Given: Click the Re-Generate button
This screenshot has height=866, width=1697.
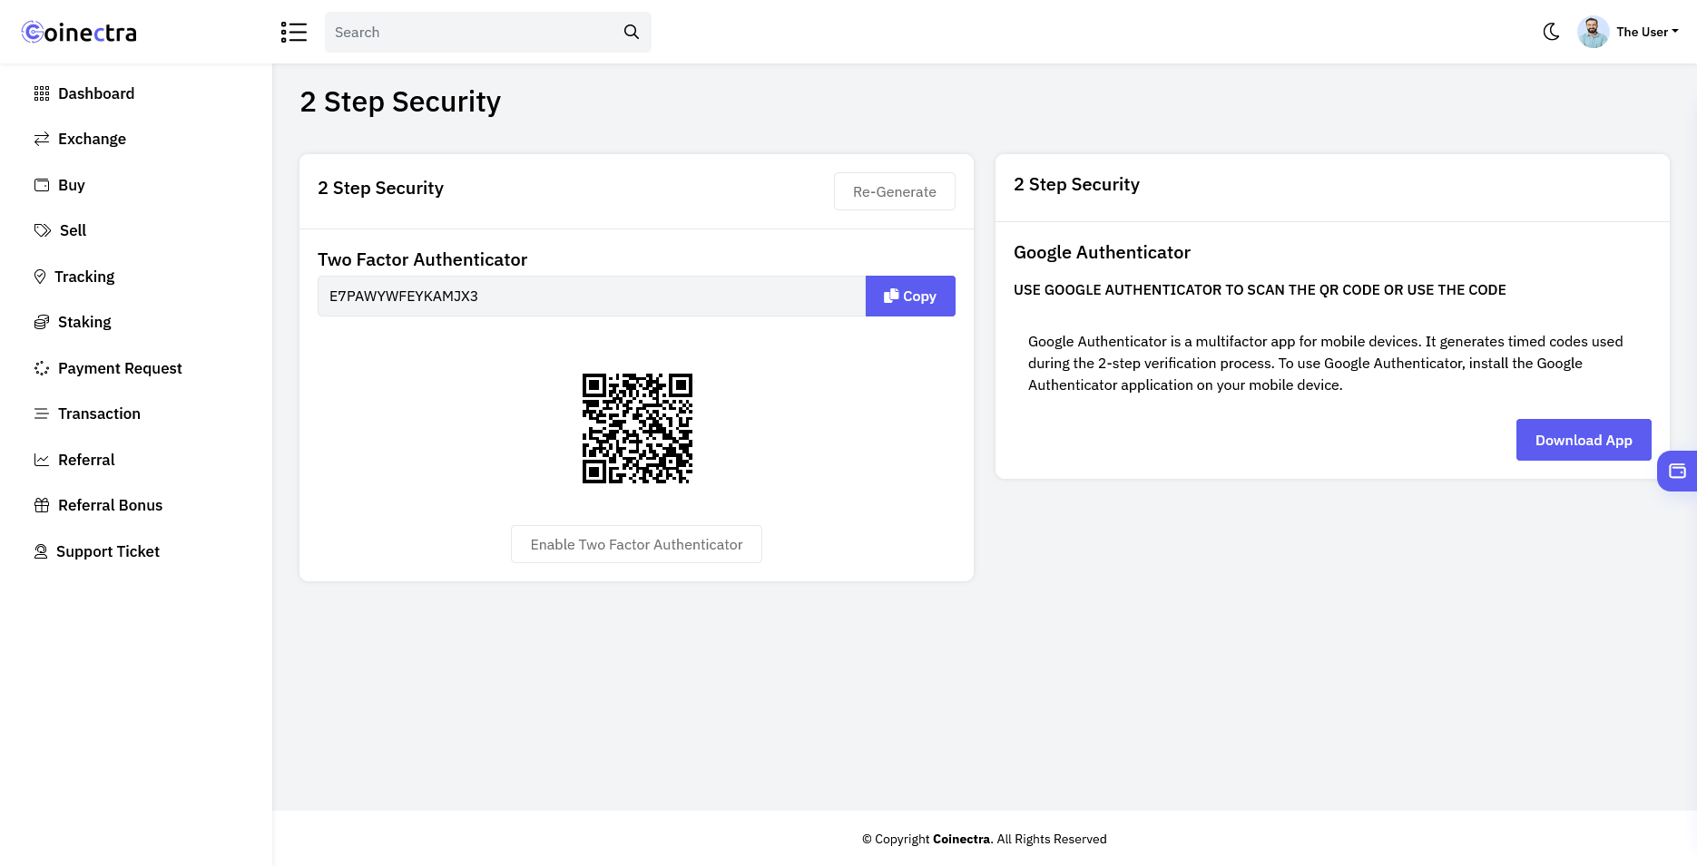Looking at the screenshot, I should click(895, 191).
